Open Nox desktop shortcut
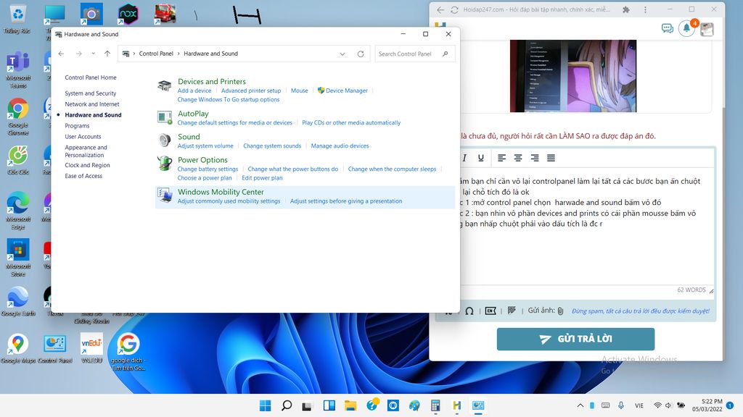743x417 pixels. coord(128,14)
